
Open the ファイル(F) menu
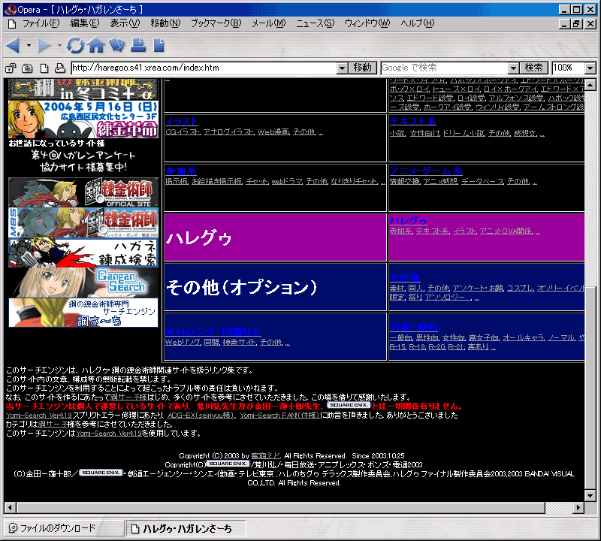coord(41,23)
